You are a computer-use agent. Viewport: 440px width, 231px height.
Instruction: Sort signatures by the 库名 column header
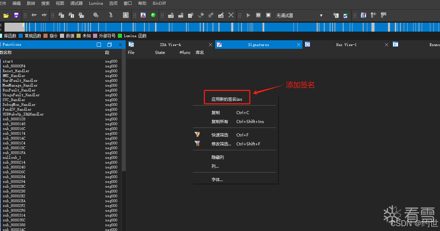coord(200,53)
